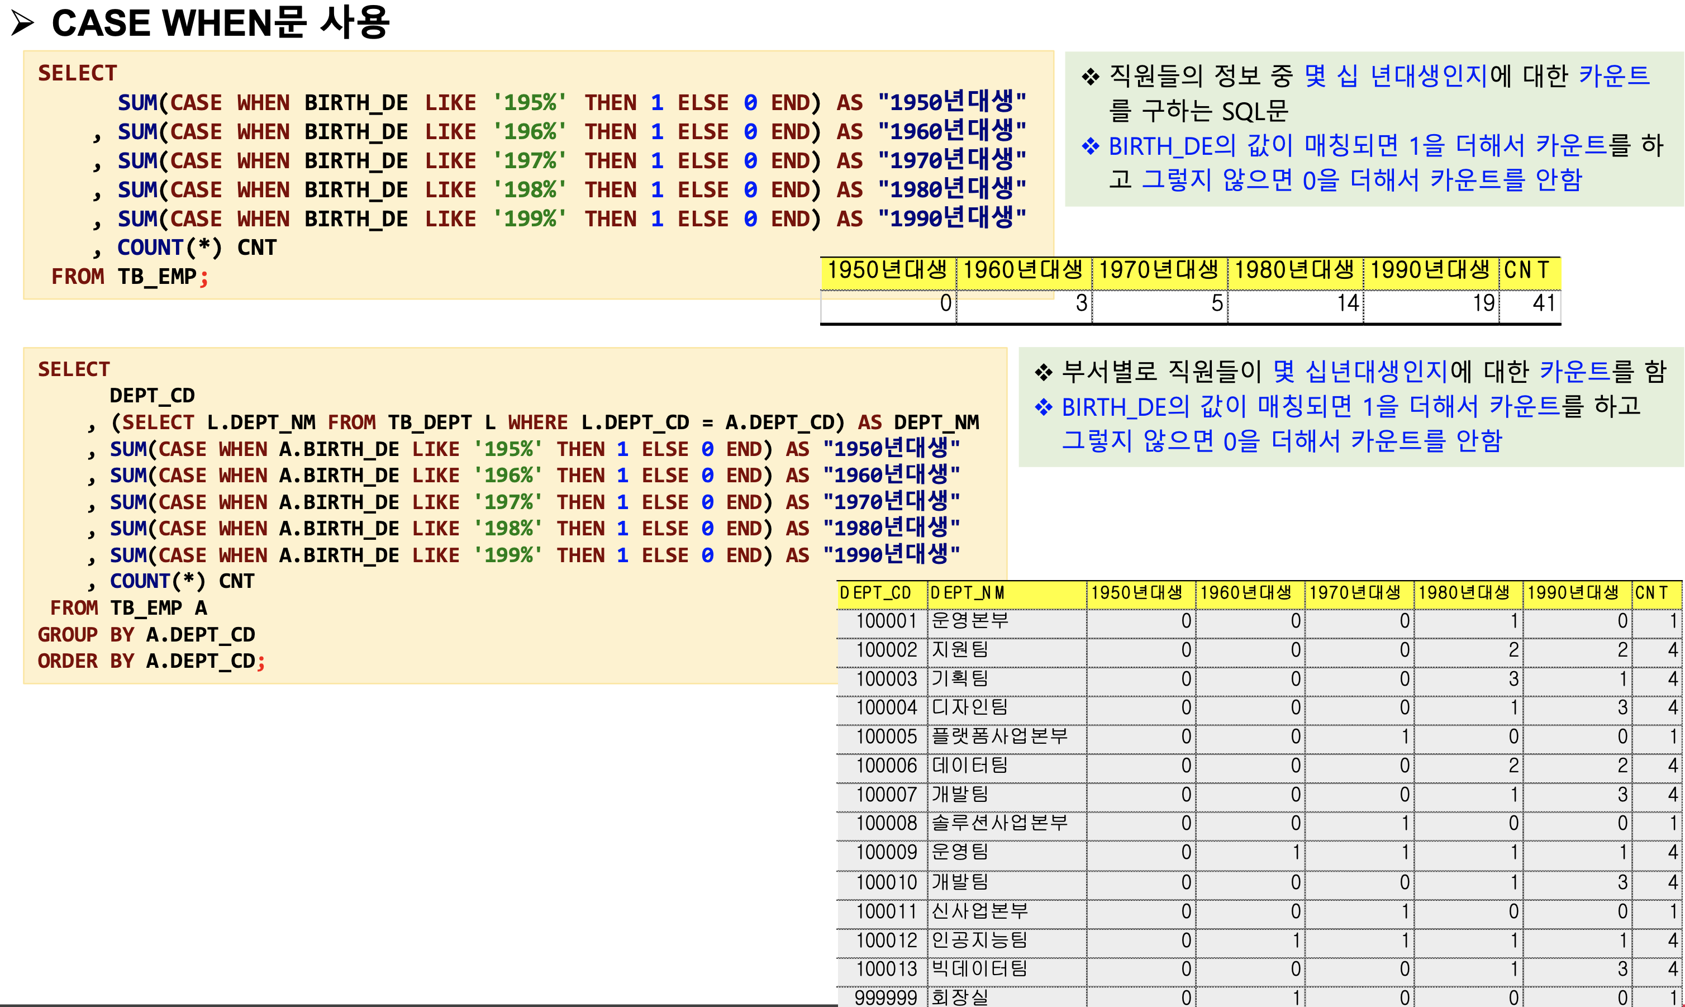
Task: Click blue diamond bullet in lower green note
Action: [x=1043, y=407]
